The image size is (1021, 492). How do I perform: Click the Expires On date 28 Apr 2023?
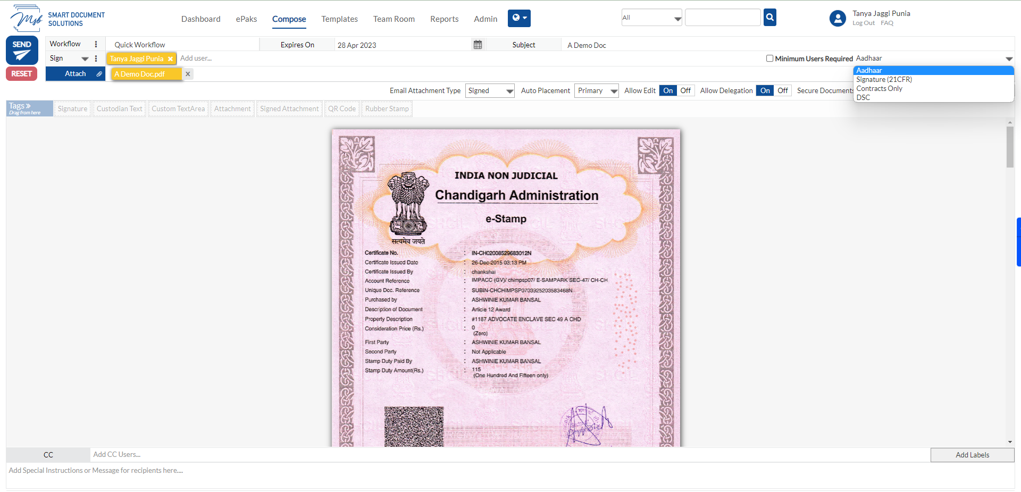tap(403, 45)
